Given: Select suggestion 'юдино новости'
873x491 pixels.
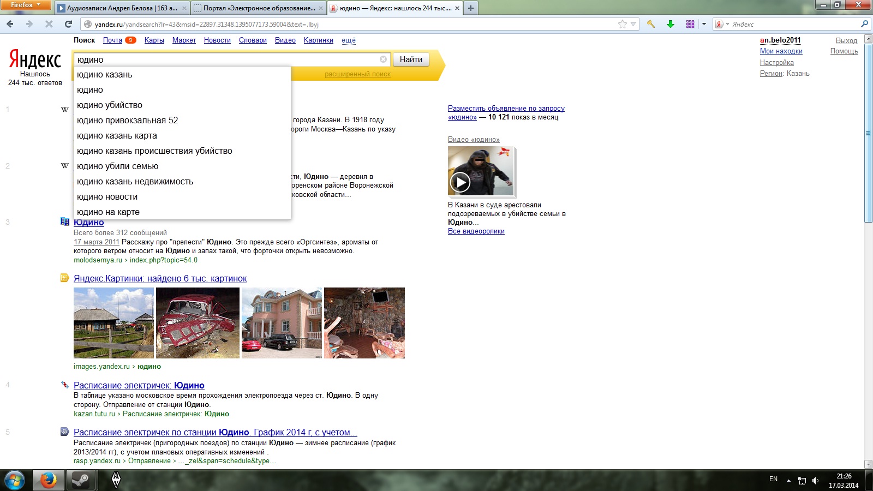Looking at the screenshot, I should 182,197.
